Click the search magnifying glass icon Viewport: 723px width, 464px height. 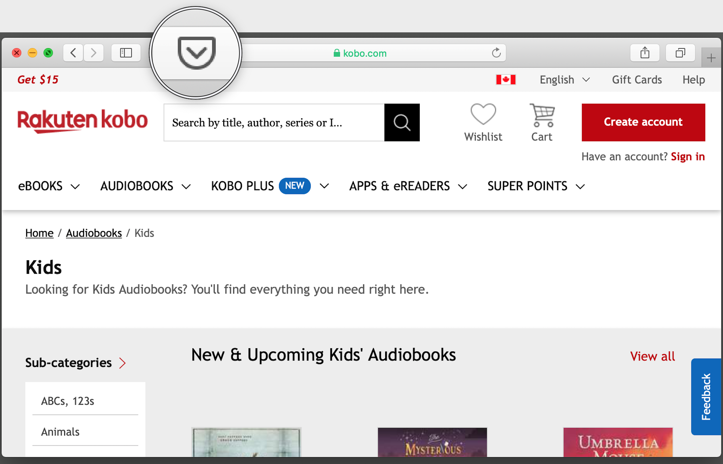402,122
